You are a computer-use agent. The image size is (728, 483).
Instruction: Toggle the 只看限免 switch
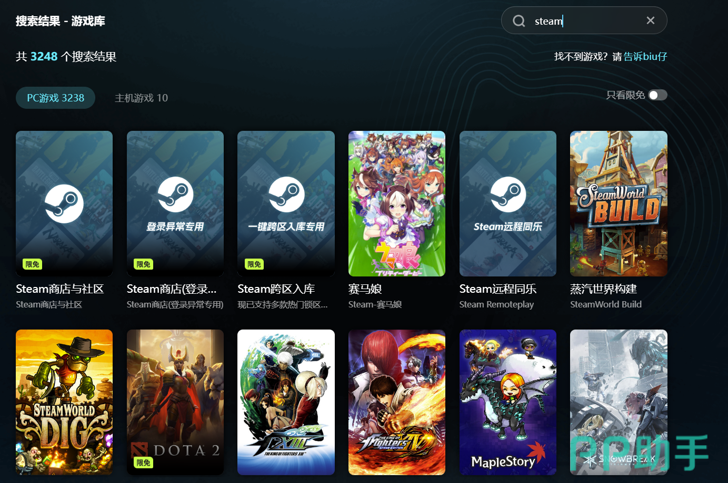tap(657, 95)
